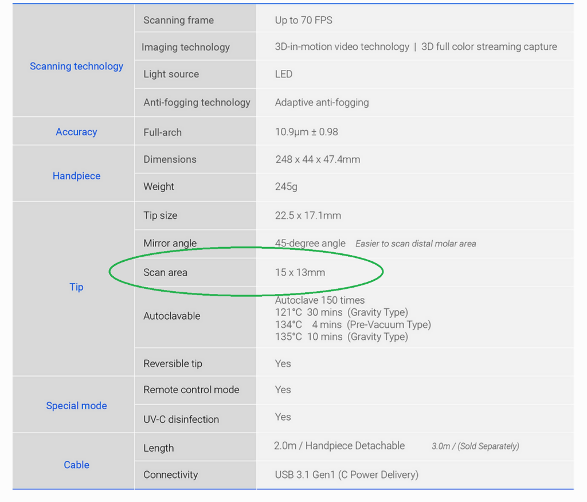
Task: Select the Up to 70 FPS value
Action: [303, 20]
